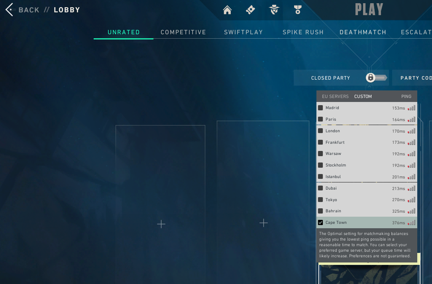
Task: Check the Stockholm server checkbox
Action: (x=320, y=165)
